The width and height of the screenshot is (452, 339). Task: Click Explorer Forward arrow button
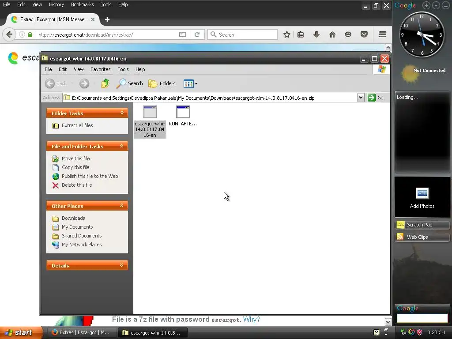(x=84, y=83)
